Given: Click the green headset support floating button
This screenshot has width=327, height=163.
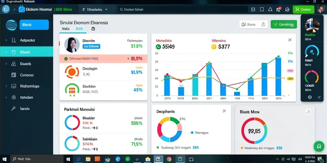Looking at the screenshot, I should tap(319, 146).
